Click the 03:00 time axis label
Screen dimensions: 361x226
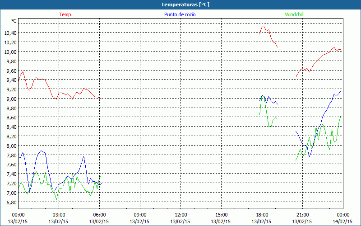coord(59,215)
